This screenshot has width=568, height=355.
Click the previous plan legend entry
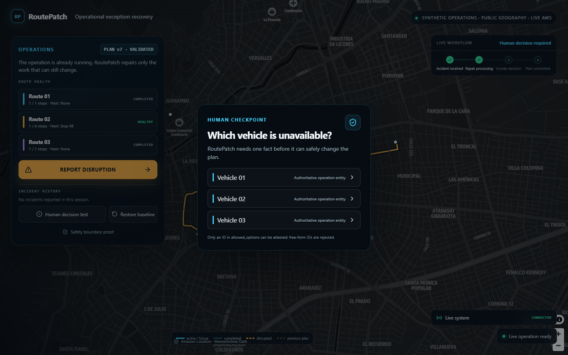point(293,338)
